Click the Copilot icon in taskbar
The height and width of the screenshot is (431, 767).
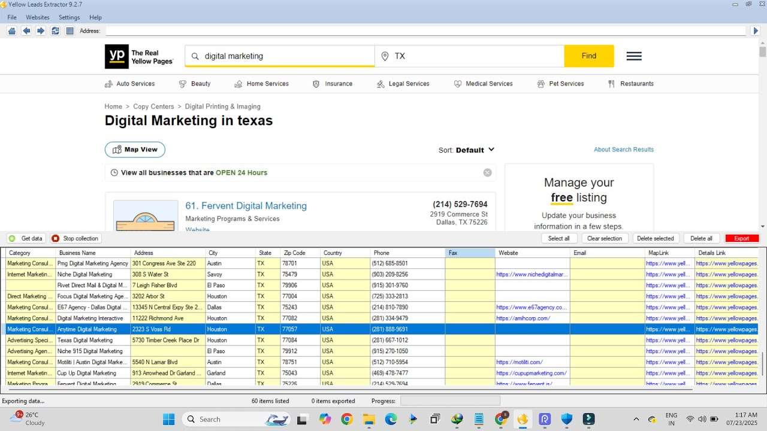pos(325,419)
